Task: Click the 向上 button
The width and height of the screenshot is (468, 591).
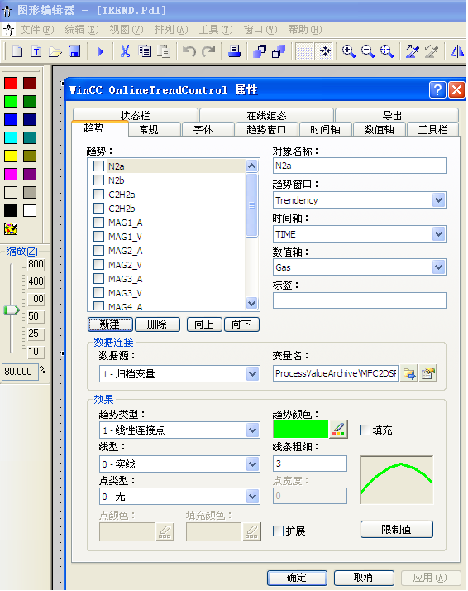Action: coord(204,324)
